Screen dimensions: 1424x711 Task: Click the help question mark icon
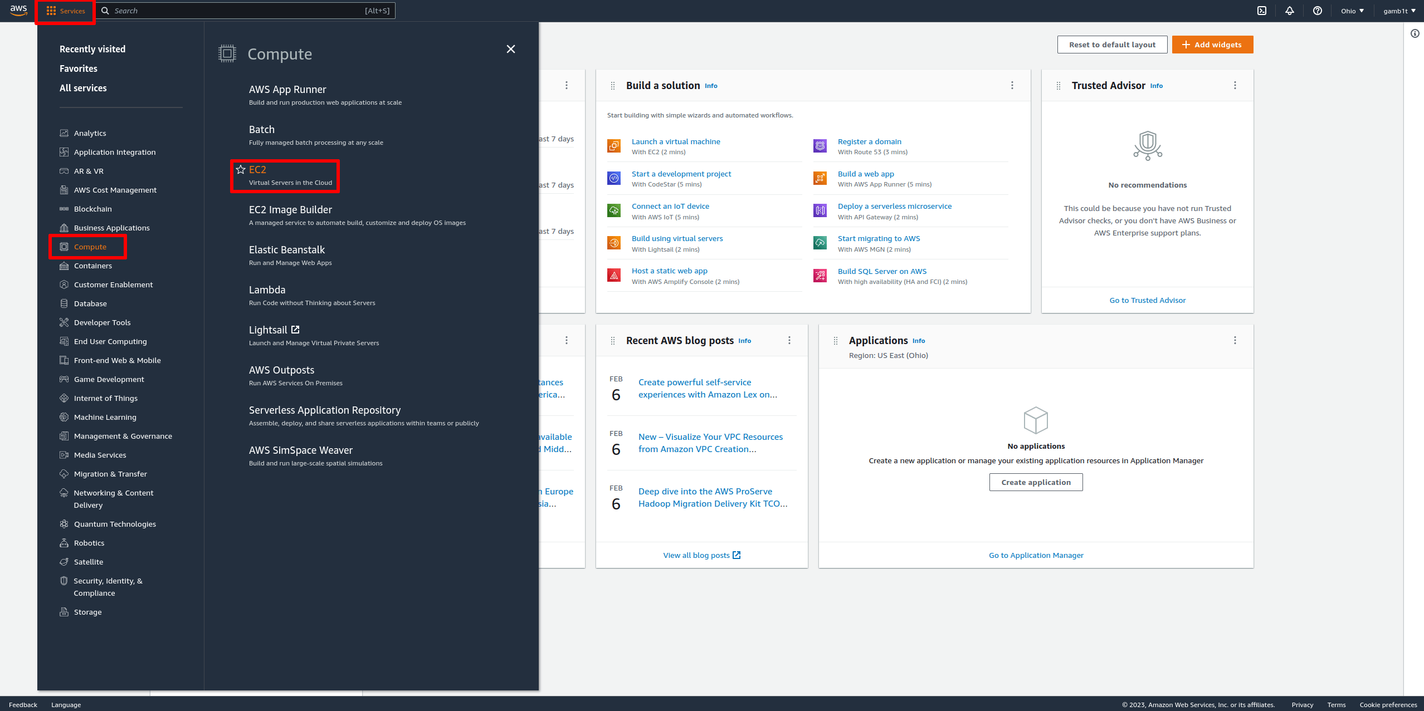point(1318,11)
